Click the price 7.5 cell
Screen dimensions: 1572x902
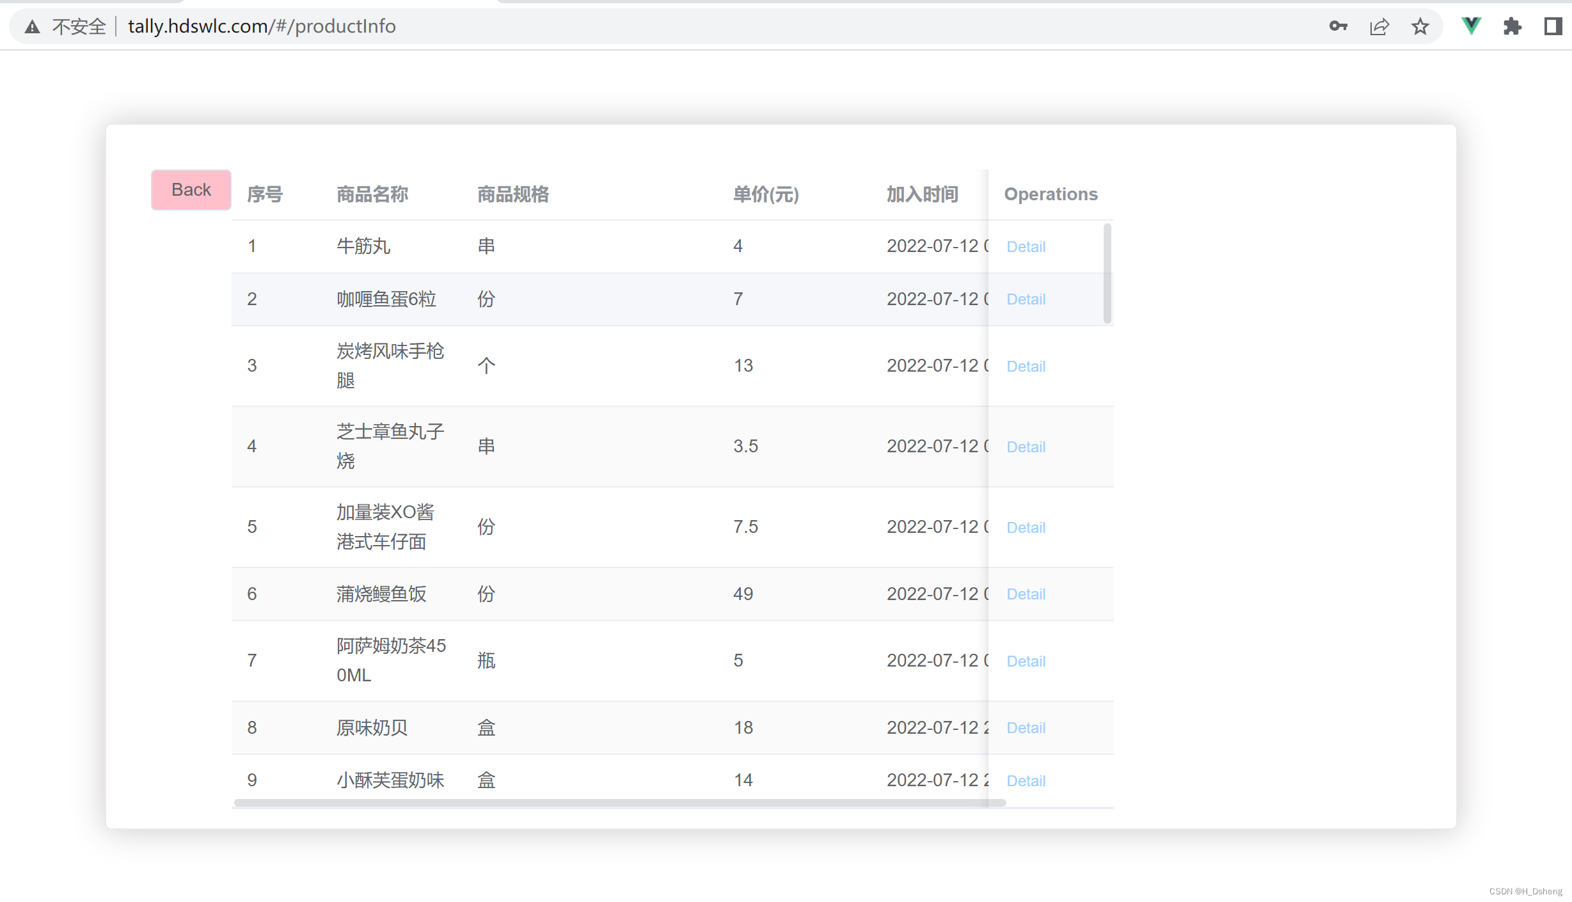(746, 527)
